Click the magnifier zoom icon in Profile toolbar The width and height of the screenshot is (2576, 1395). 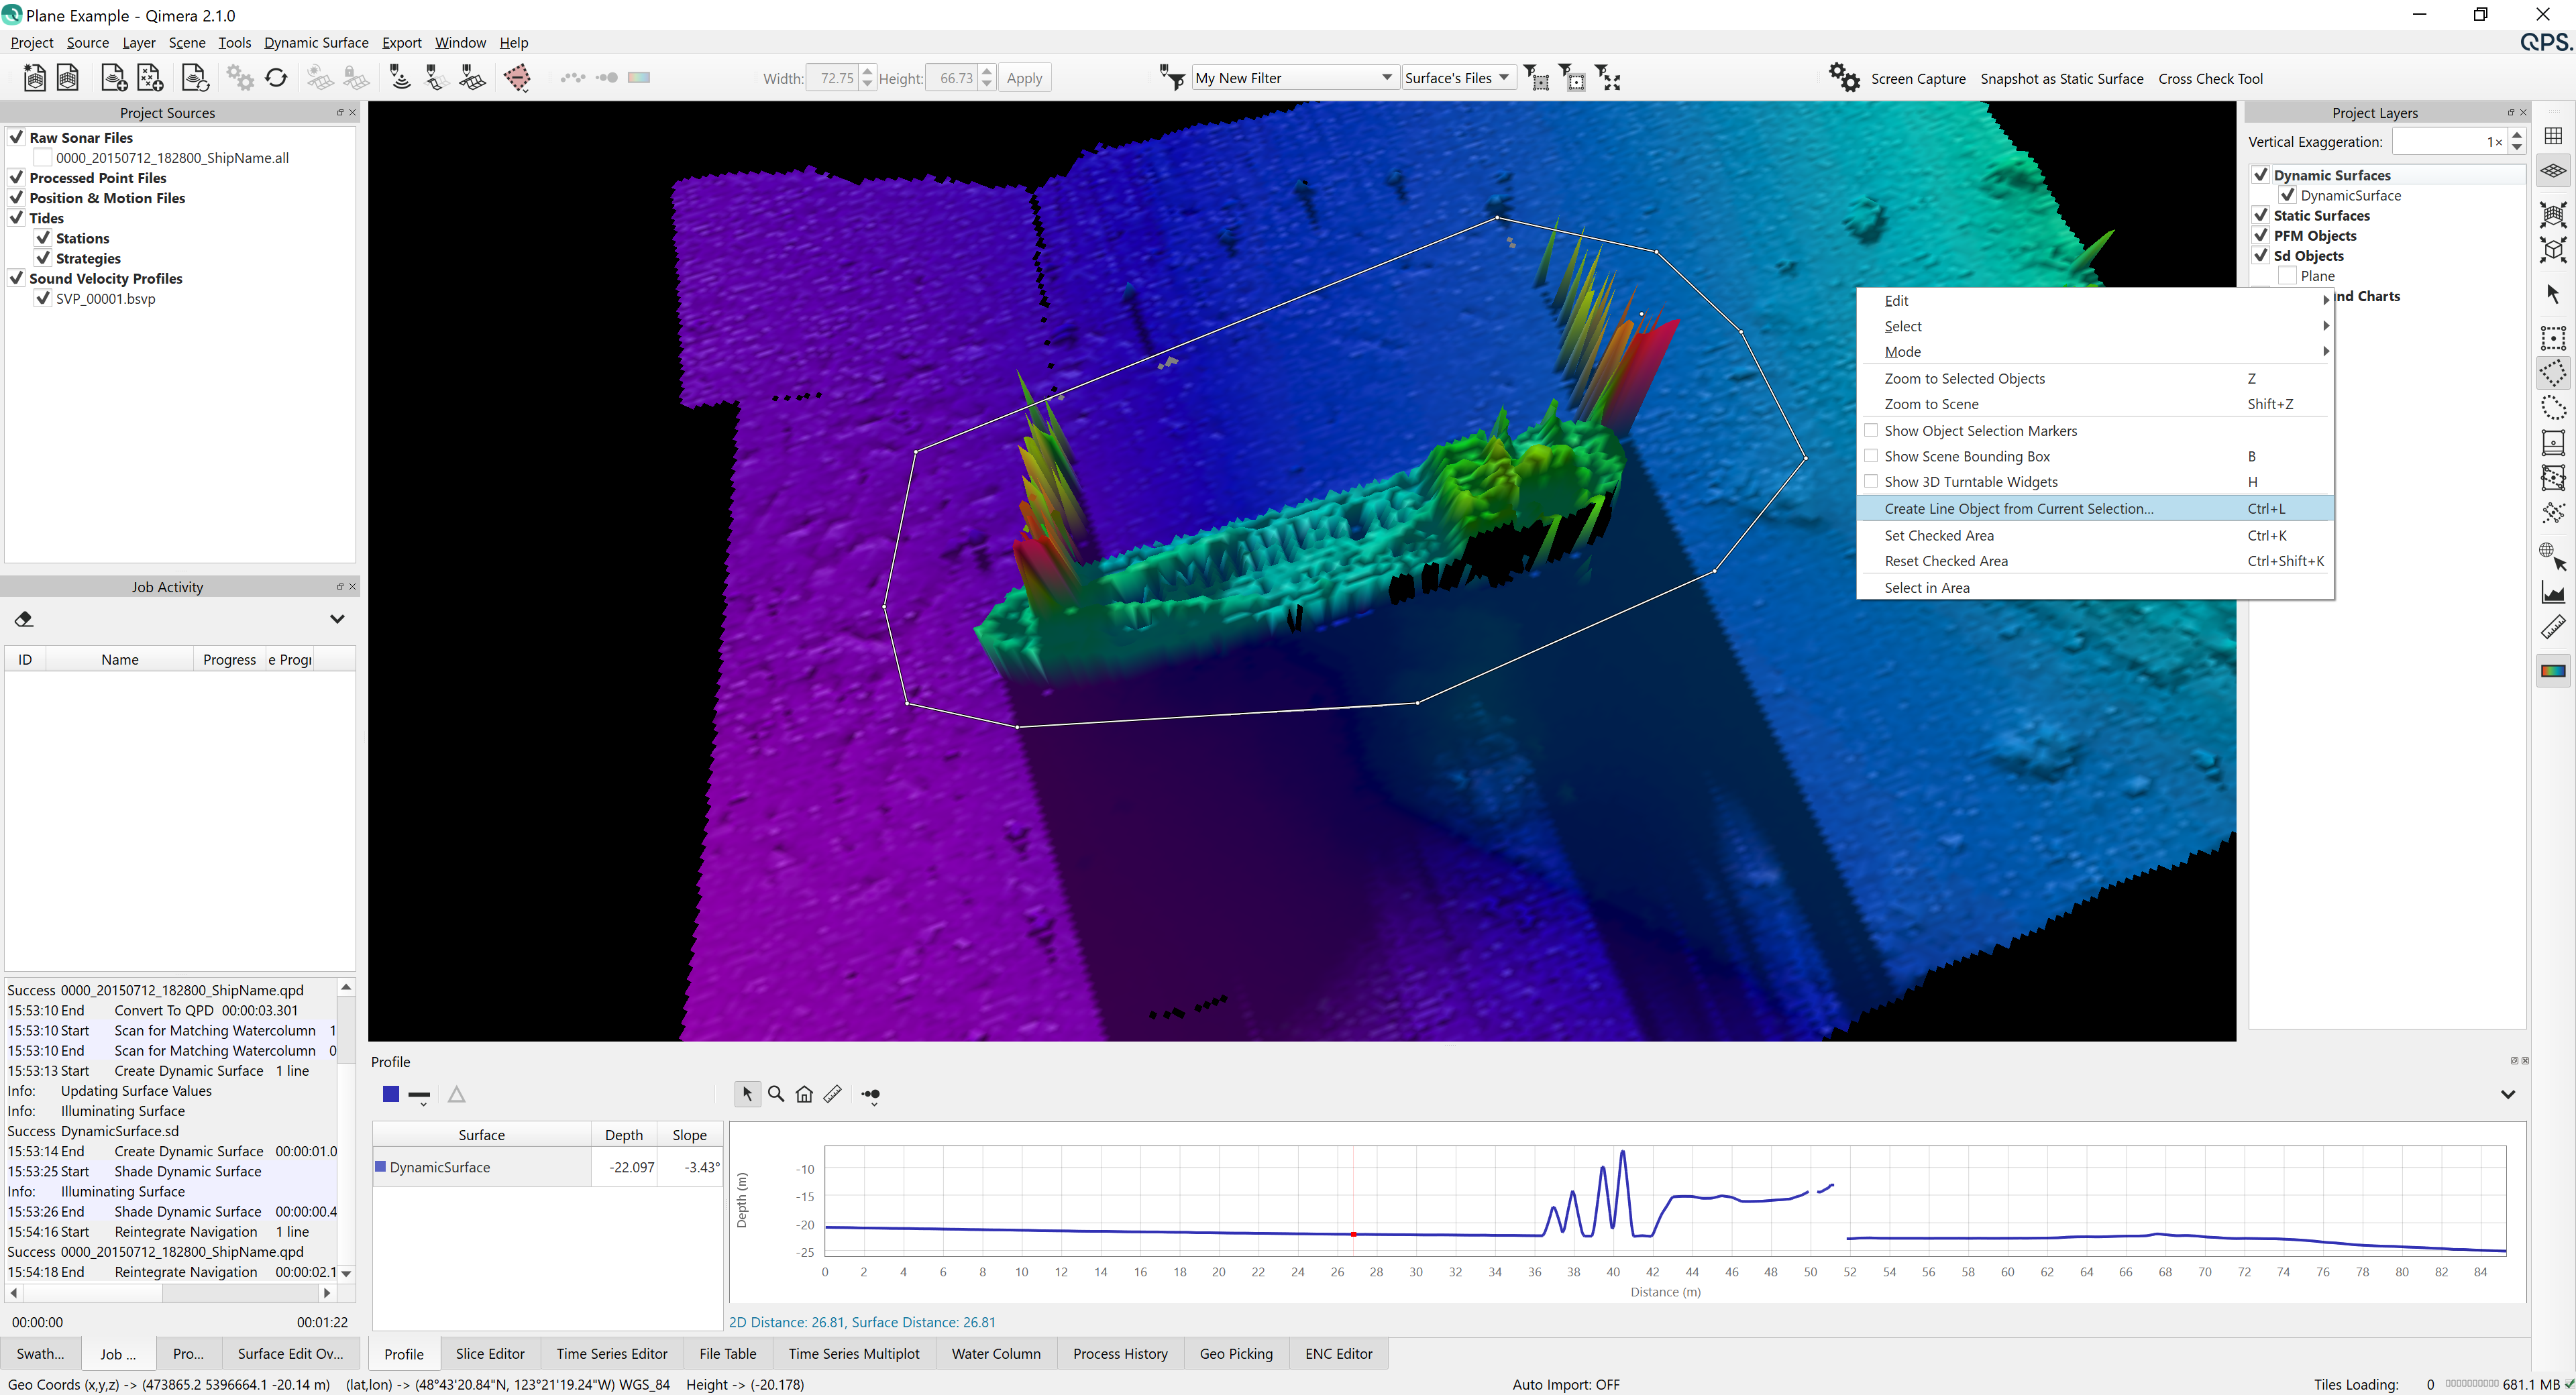pos(776,1094)
